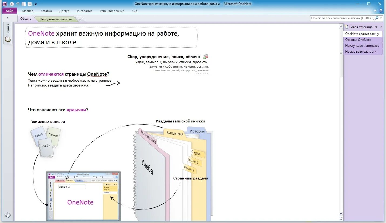
Task: Click the Личная notebook book icon
Action: [8, 39]
